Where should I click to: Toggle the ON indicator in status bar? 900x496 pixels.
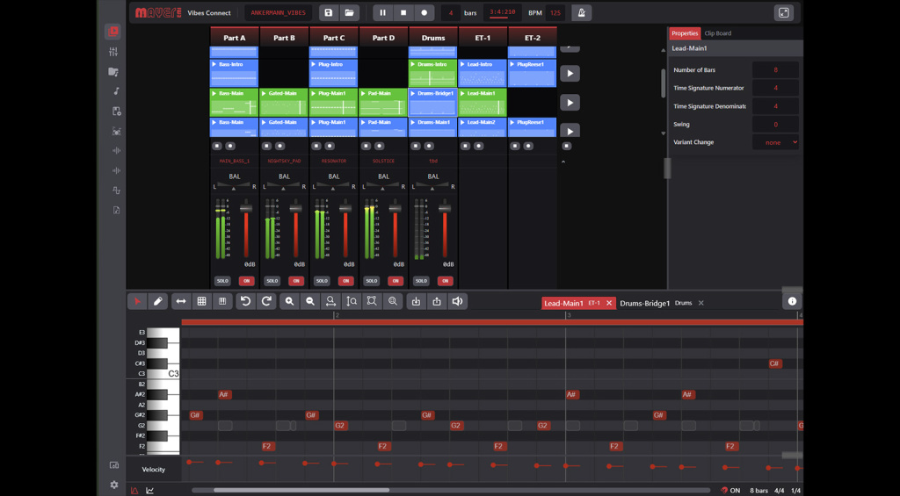tap(730, 490)
